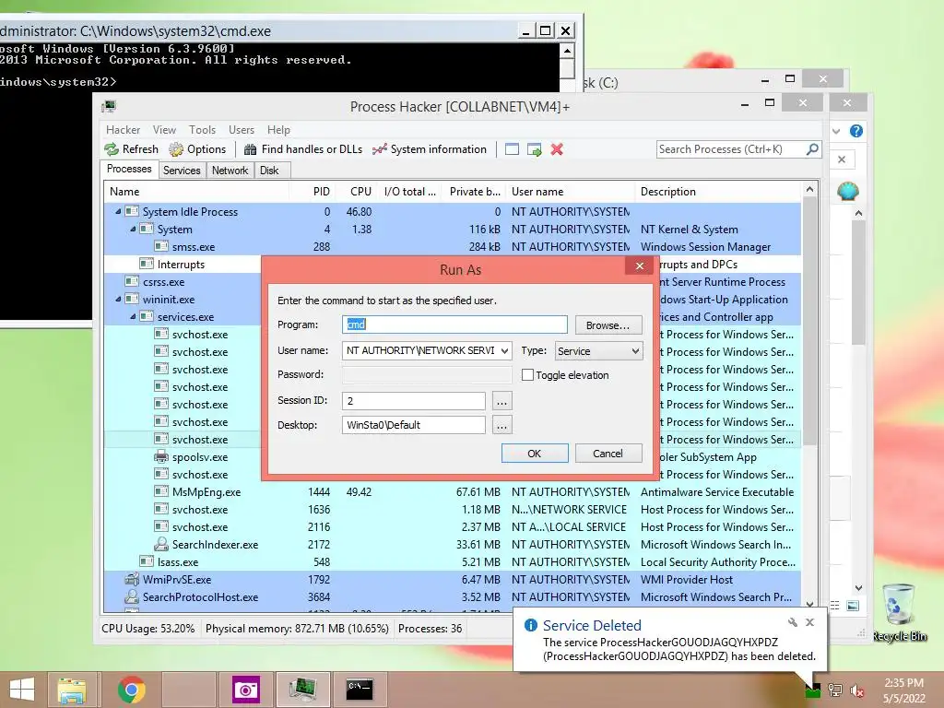Collapse the wininit.exe node
944x708 pixels.
pos(118,300)
